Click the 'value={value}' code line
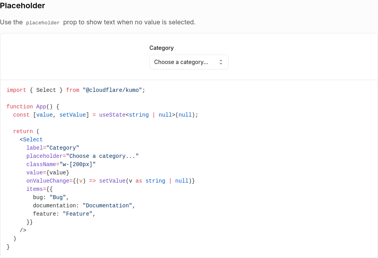 [48, 173]
